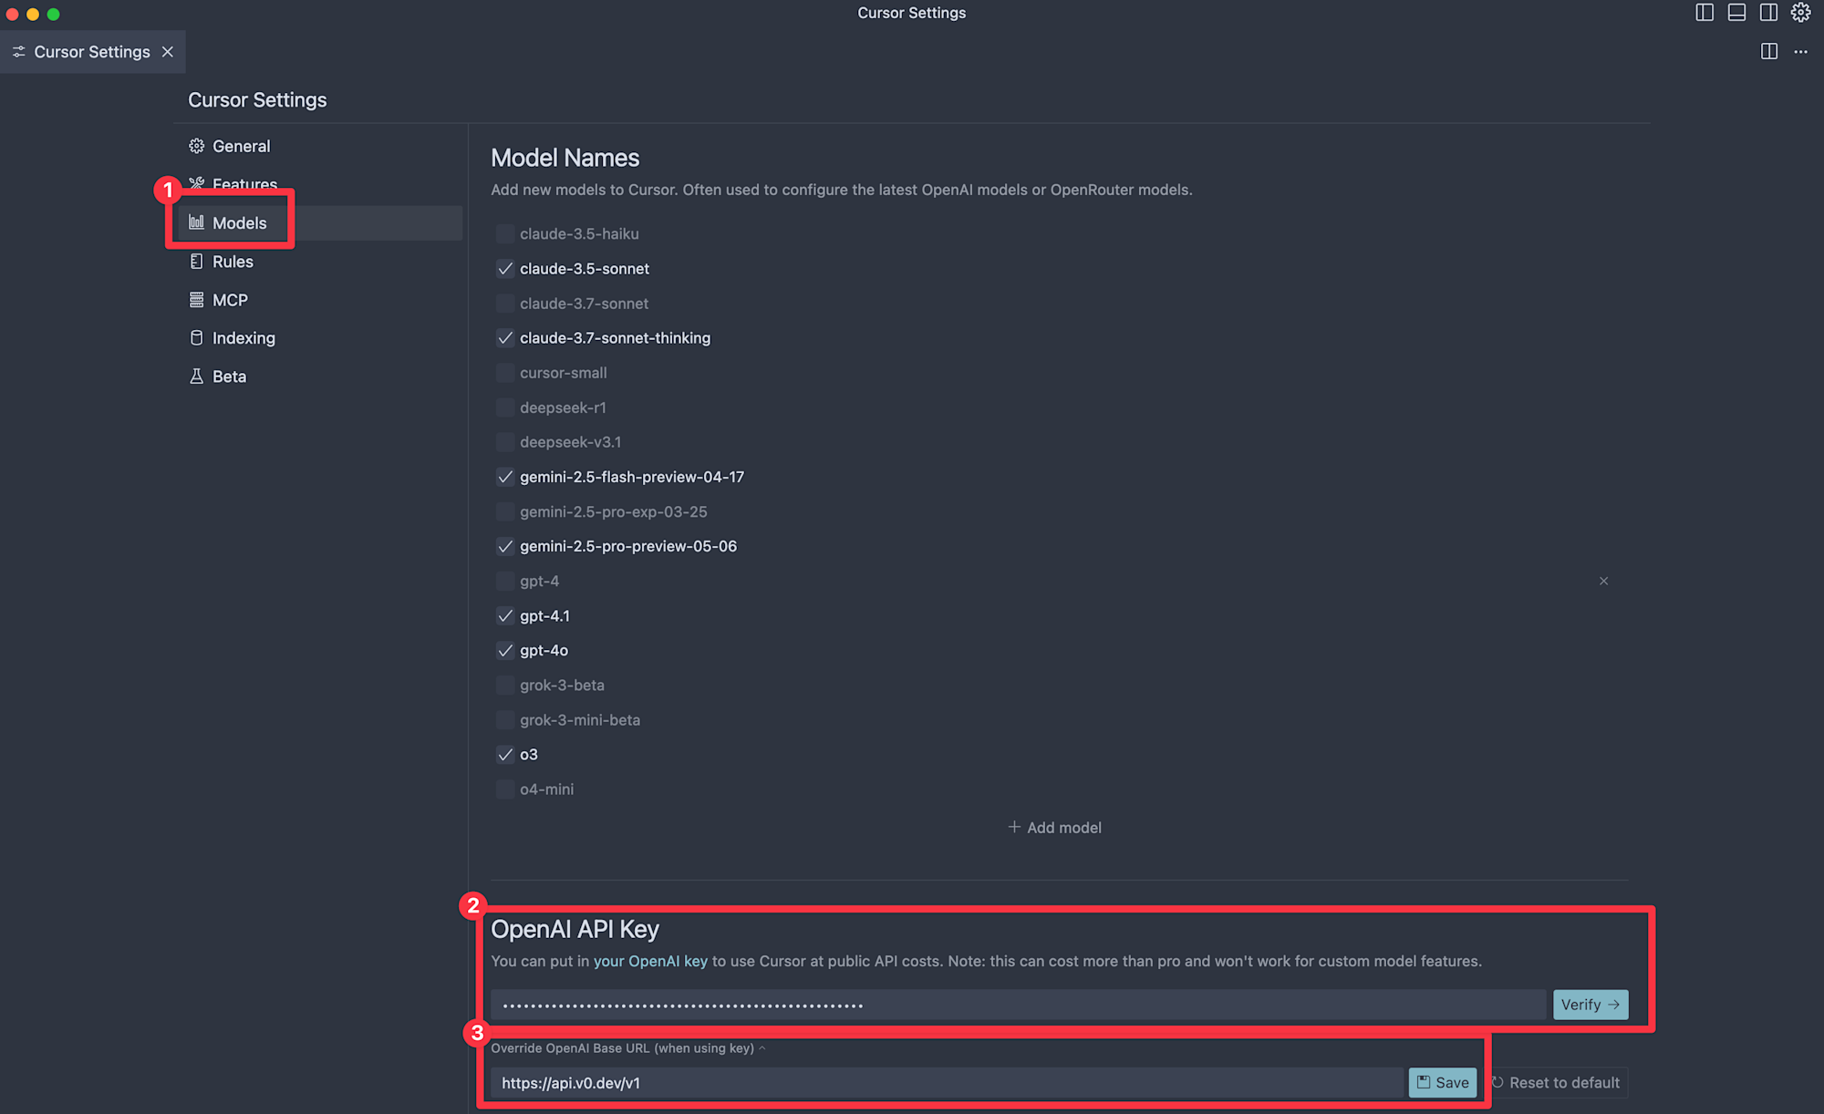Click the Beta flask icon
This screenshot has width=1824, height=1114.
pos(196,376)
